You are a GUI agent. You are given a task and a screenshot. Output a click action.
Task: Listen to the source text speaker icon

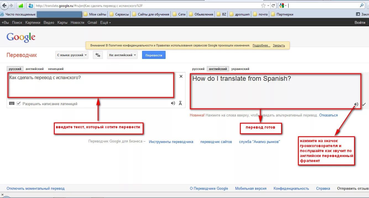[x=173, y=103]
